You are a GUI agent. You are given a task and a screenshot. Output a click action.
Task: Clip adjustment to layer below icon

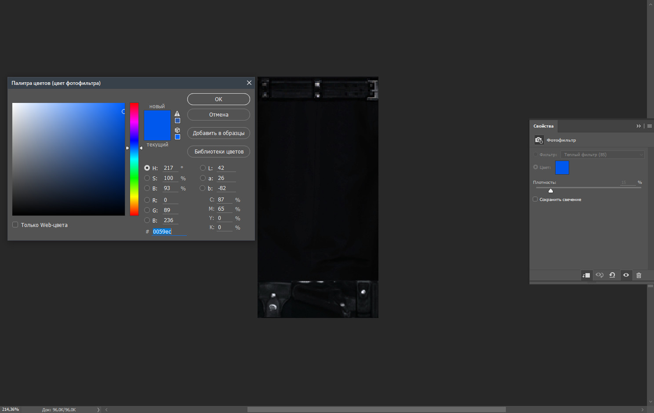pyautogui.click(x=586, y=275)
